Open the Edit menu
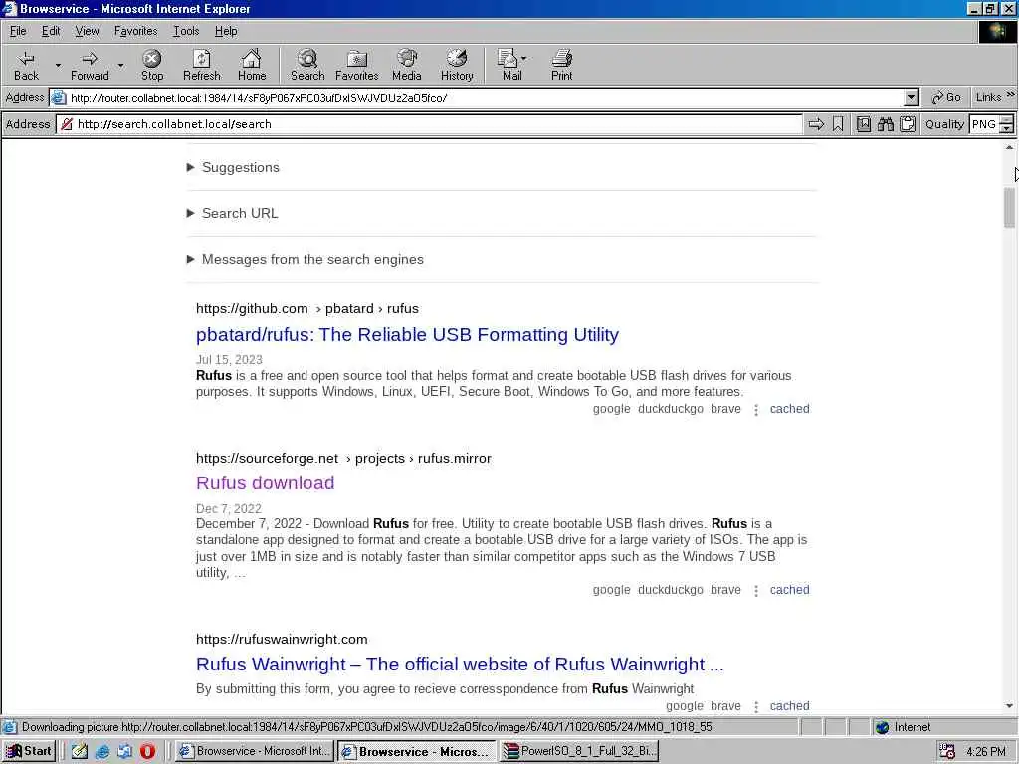 pos(51,31)
